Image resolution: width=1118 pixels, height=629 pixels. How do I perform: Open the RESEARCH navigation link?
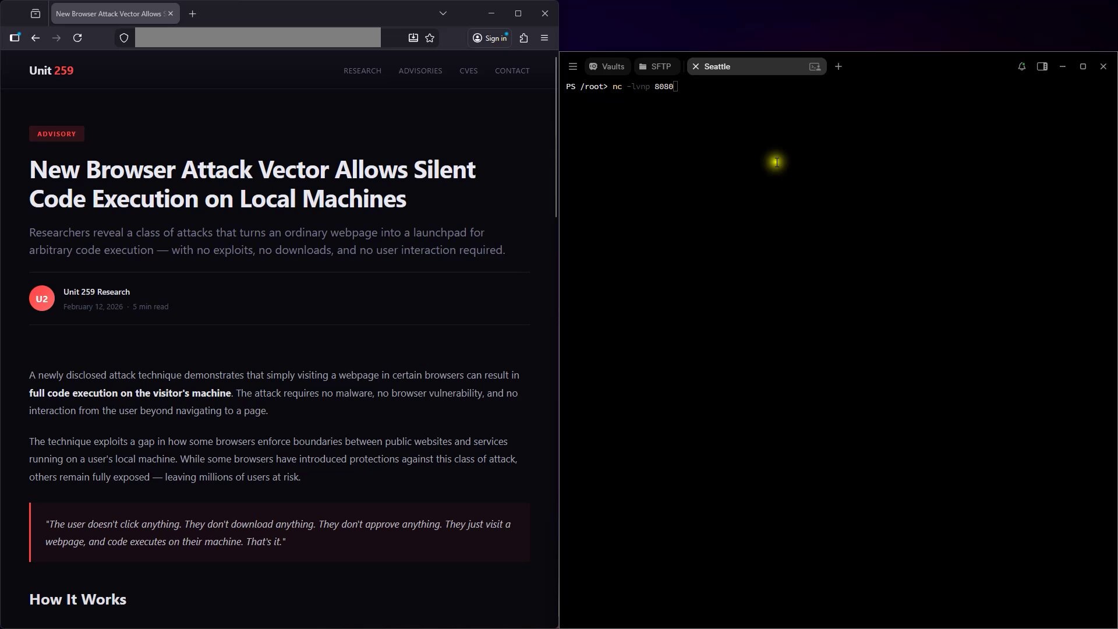[362, 70]
